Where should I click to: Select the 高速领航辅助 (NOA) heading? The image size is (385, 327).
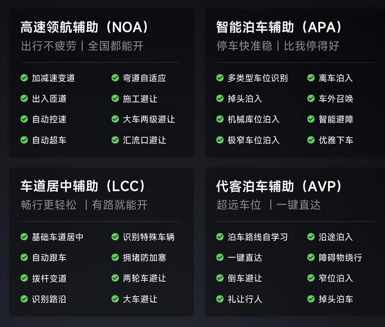click(85, 27)
